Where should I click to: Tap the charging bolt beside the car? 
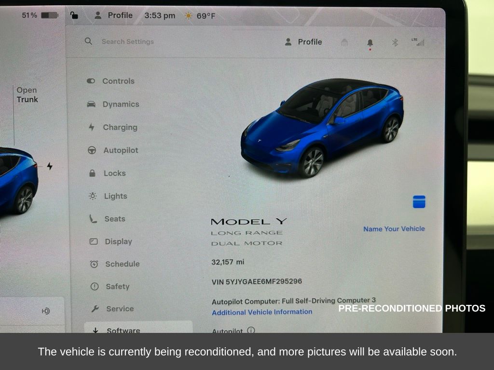[x=50, y=166]
